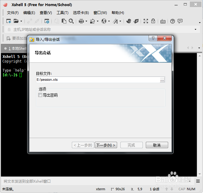Open the session Properties gear icon
Viewport: 203px width, 193px height.
pos(47,21)
